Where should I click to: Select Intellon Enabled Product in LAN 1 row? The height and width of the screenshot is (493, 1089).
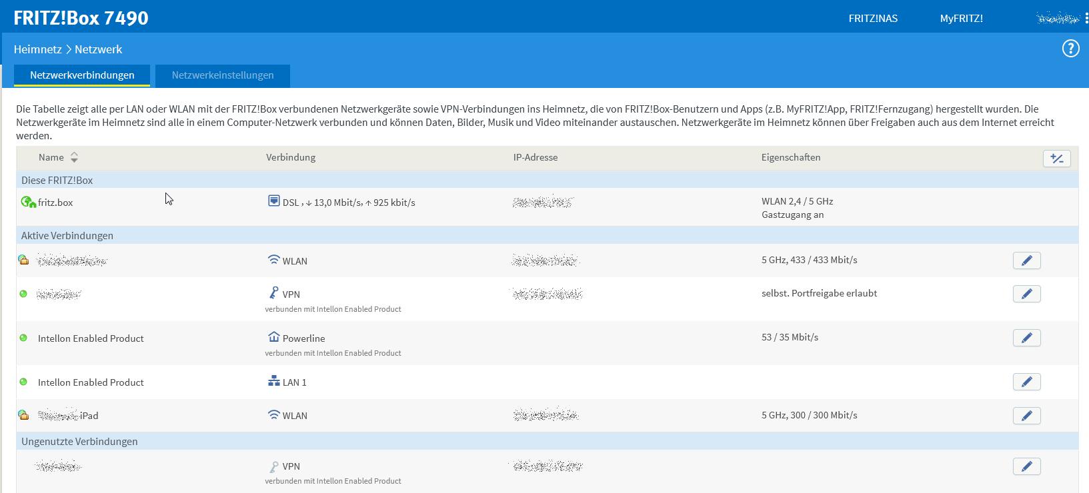(91, 382)
